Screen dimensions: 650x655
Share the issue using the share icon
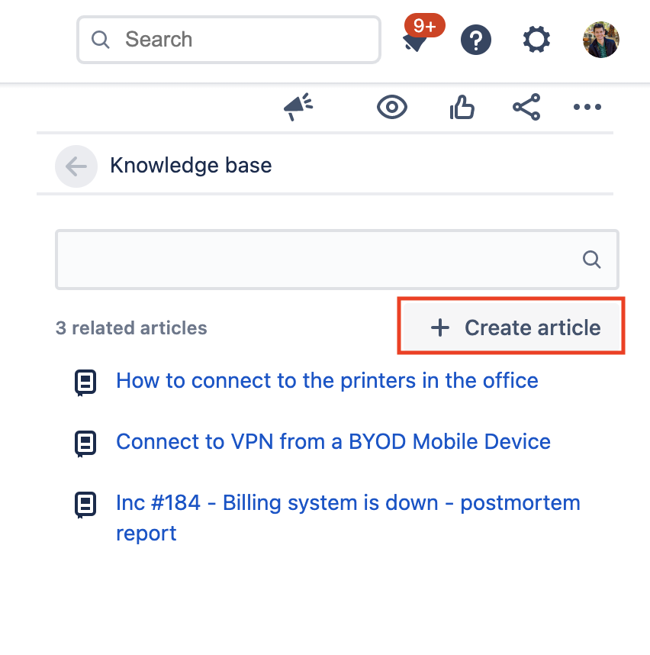click(x=526, y=107)
